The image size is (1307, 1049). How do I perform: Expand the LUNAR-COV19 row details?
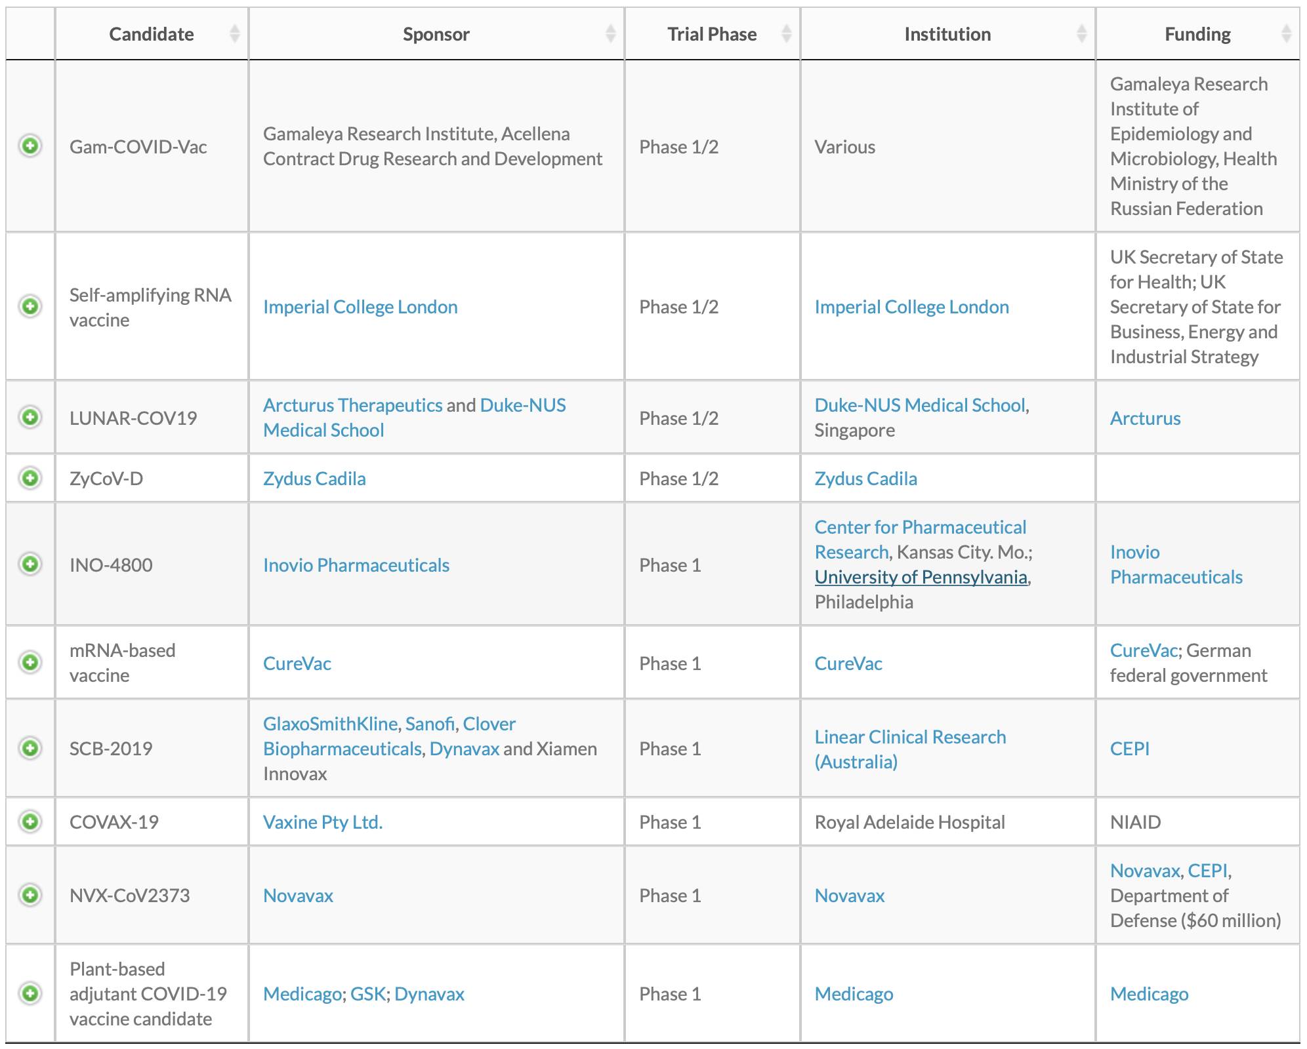30,417
